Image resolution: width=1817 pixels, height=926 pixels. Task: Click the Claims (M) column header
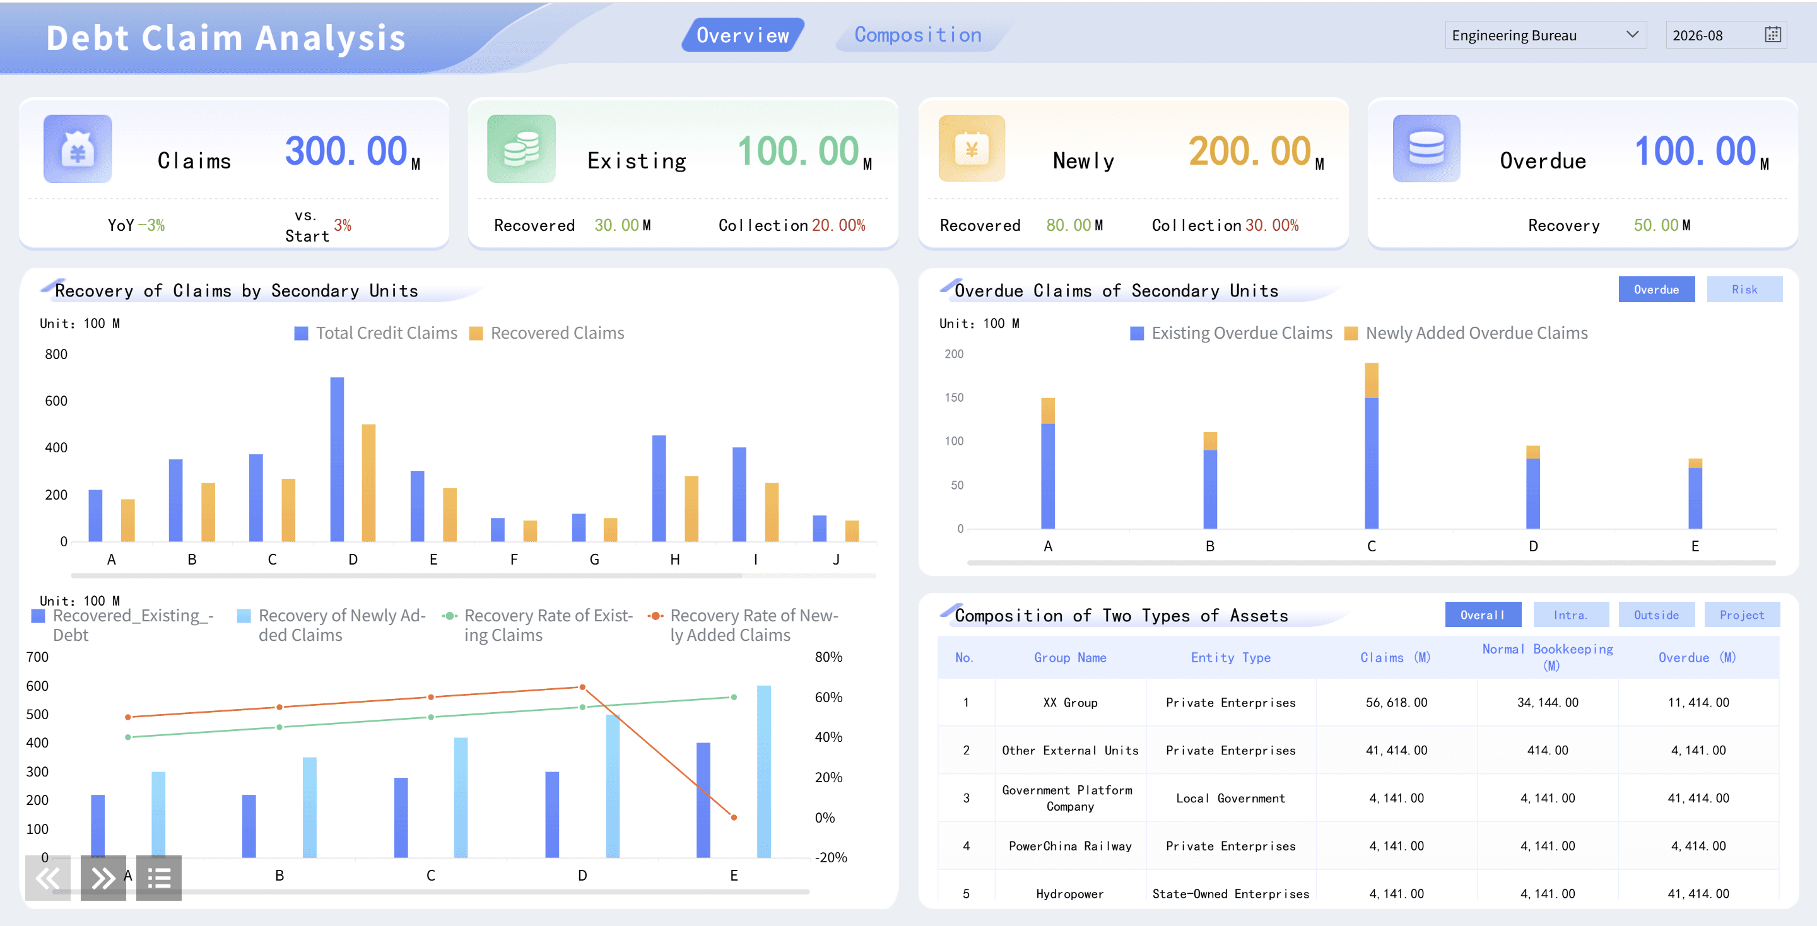(1396, 657)
